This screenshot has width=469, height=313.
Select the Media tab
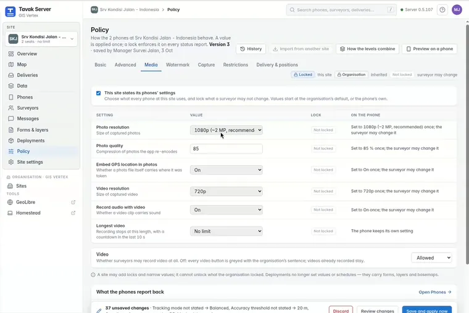(151, 65)
